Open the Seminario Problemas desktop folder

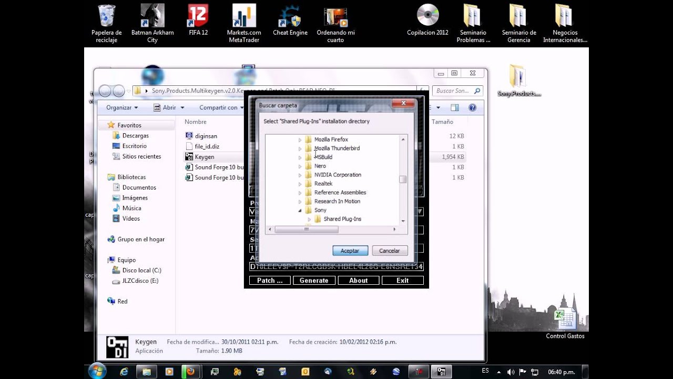[473, 23]
